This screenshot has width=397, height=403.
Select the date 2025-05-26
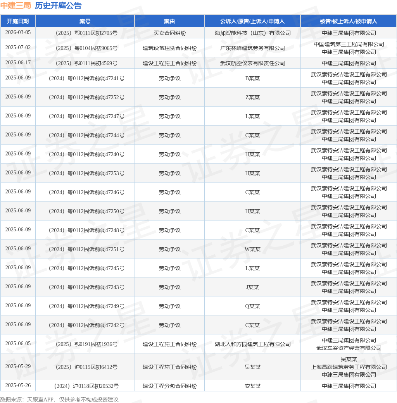tap(18, 386)
